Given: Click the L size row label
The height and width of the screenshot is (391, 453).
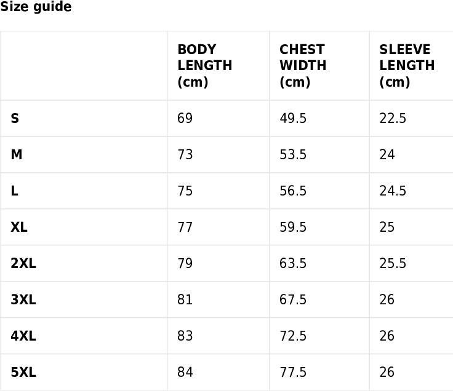Looking at the screenshot, I should tap(14, 191).
